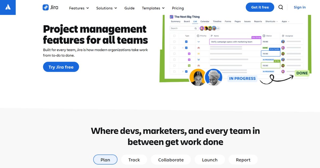Expand the Templates dropdown menu
320x168 pixels.
point(153,8)
